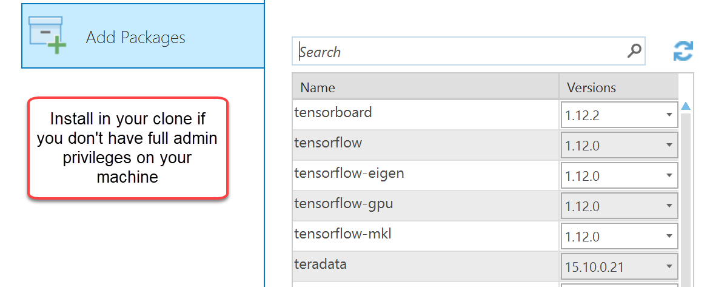Open tensorflow-eigen version dropdown
This screenshot has height=287, width=710.
pyautogui.click(x=669, y=175)
